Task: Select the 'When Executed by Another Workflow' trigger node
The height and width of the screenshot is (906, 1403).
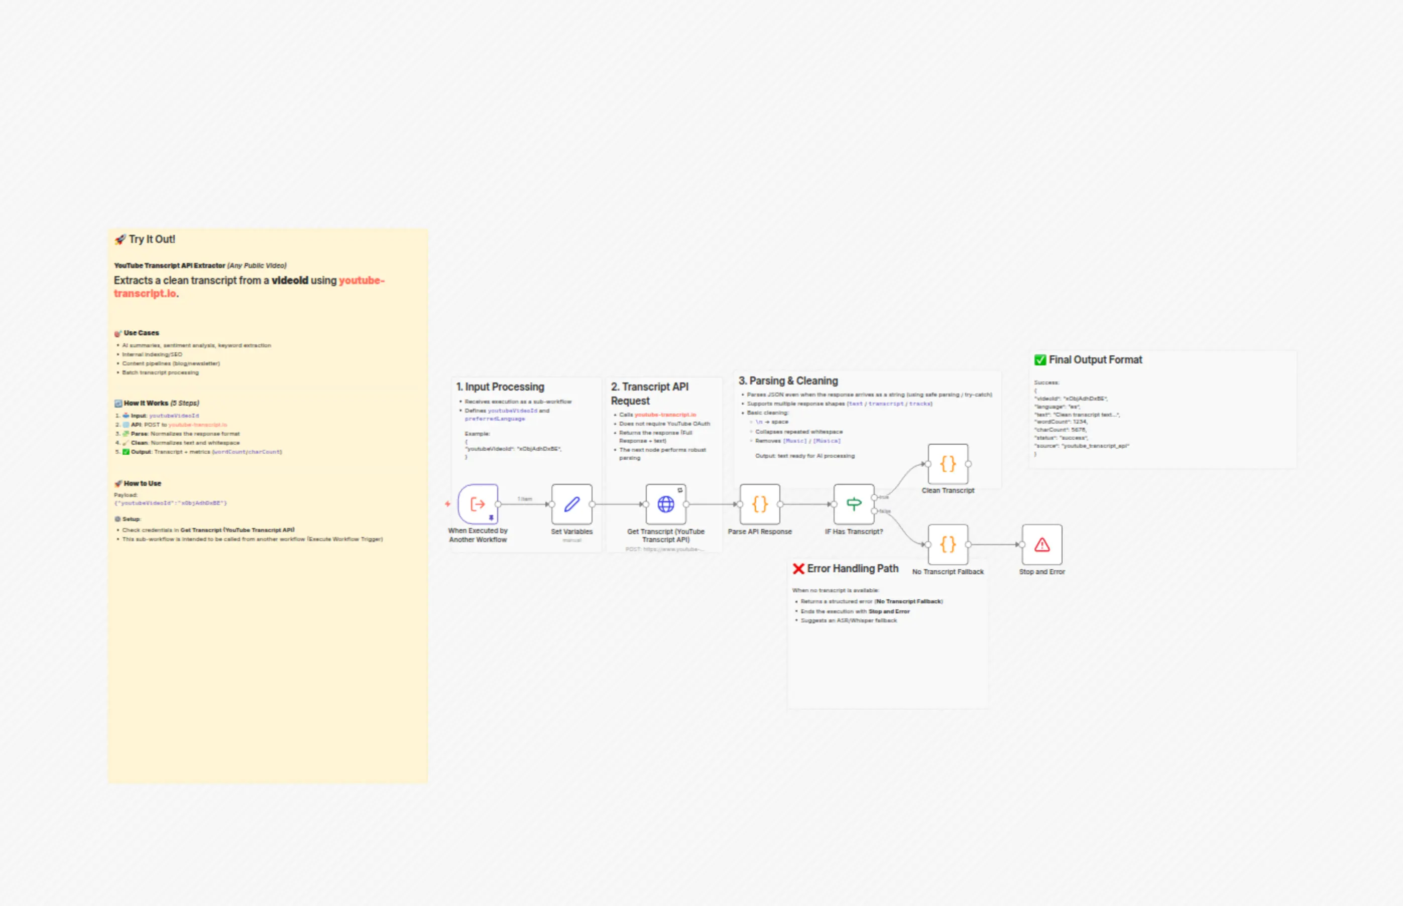Action: pyautogui.click(x=477, y=503)
